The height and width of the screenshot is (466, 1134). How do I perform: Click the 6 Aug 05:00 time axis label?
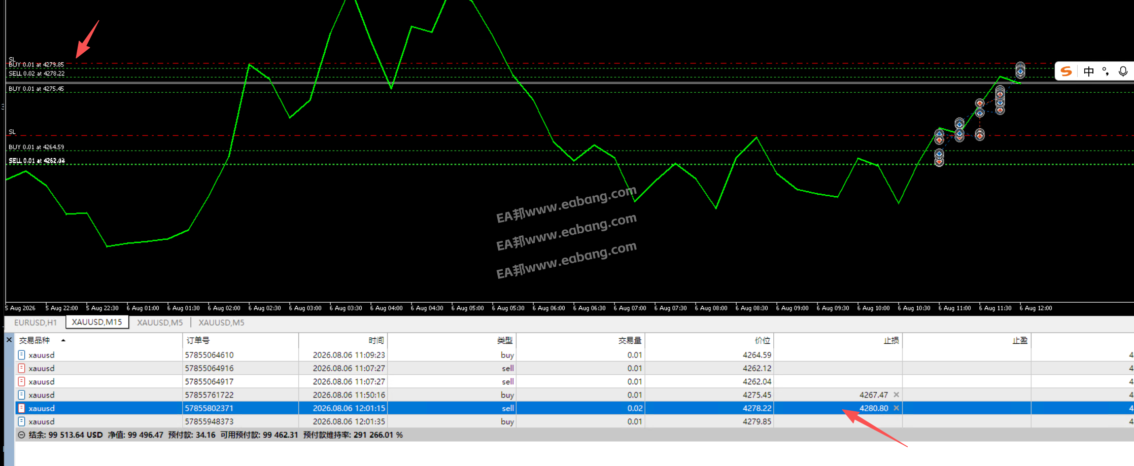[x=467, y=308]
